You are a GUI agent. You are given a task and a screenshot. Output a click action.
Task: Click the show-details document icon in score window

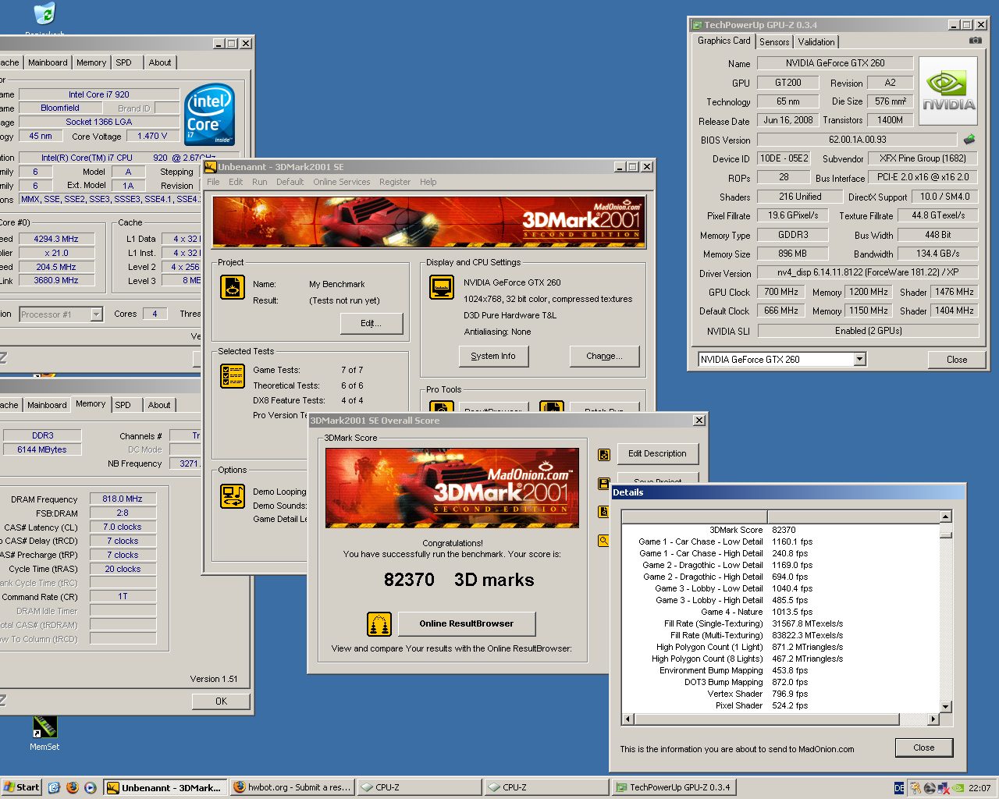click(604, 512)
